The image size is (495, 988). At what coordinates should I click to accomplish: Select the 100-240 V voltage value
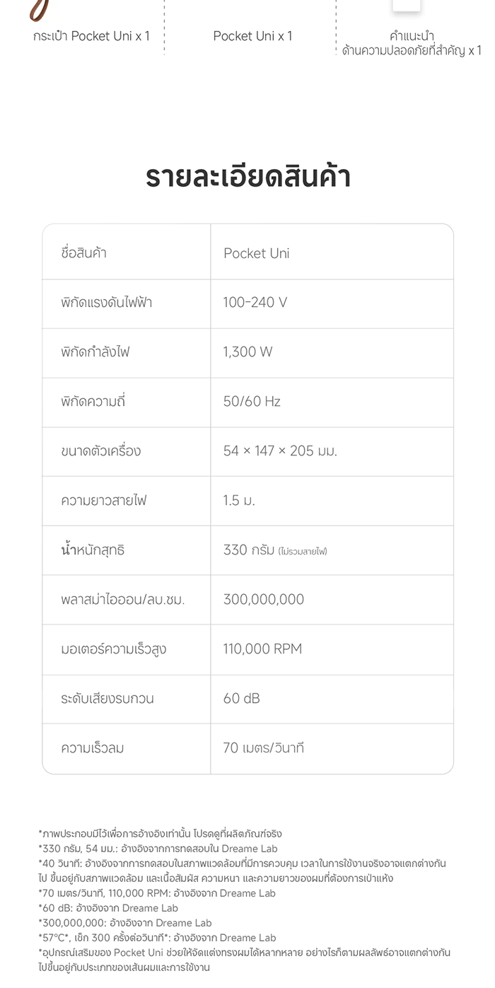point(255,303)
